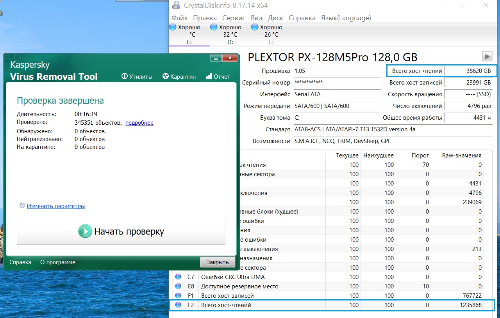This screenshot has width=500, height=318.
Task: Click the Наихудшее column header
Action: pyautogui.click(x=379, y=155)
